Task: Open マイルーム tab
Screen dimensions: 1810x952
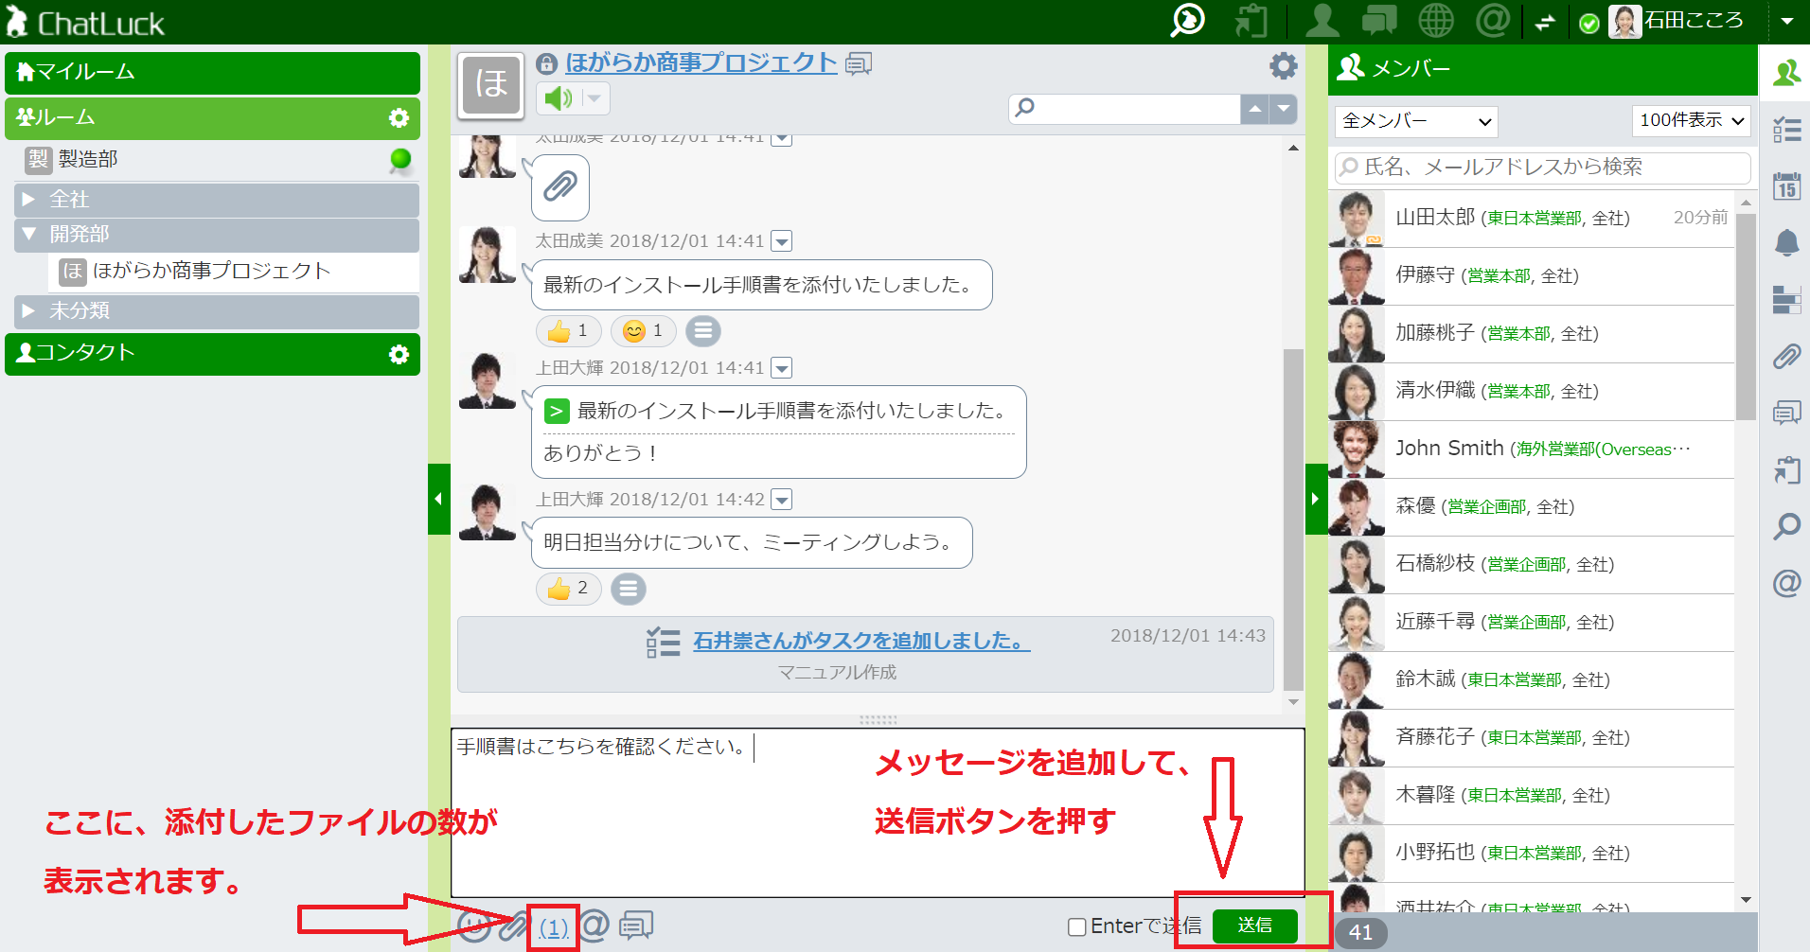Action: [212, 73]
